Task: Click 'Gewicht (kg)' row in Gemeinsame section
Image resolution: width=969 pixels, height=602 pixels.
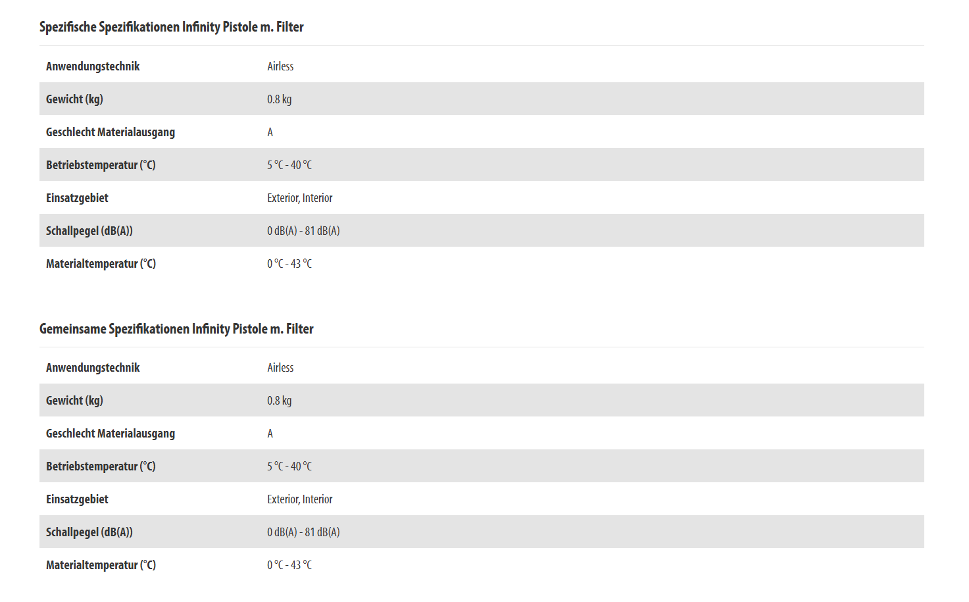Action: [74, 400]
